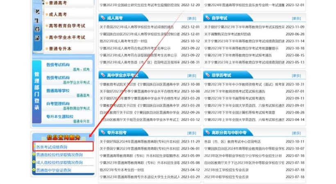The image size is (336, 184).
Task: Open 宁夏2023年下半年高等教育自学考试报考通告
Action: pyautogui.click(x=238, y=55)
